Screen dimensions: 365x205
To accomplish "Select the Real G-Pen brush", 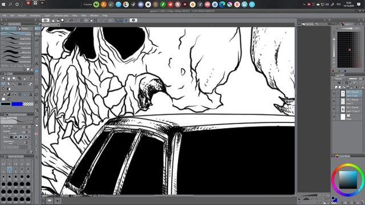I will (16, 39).
